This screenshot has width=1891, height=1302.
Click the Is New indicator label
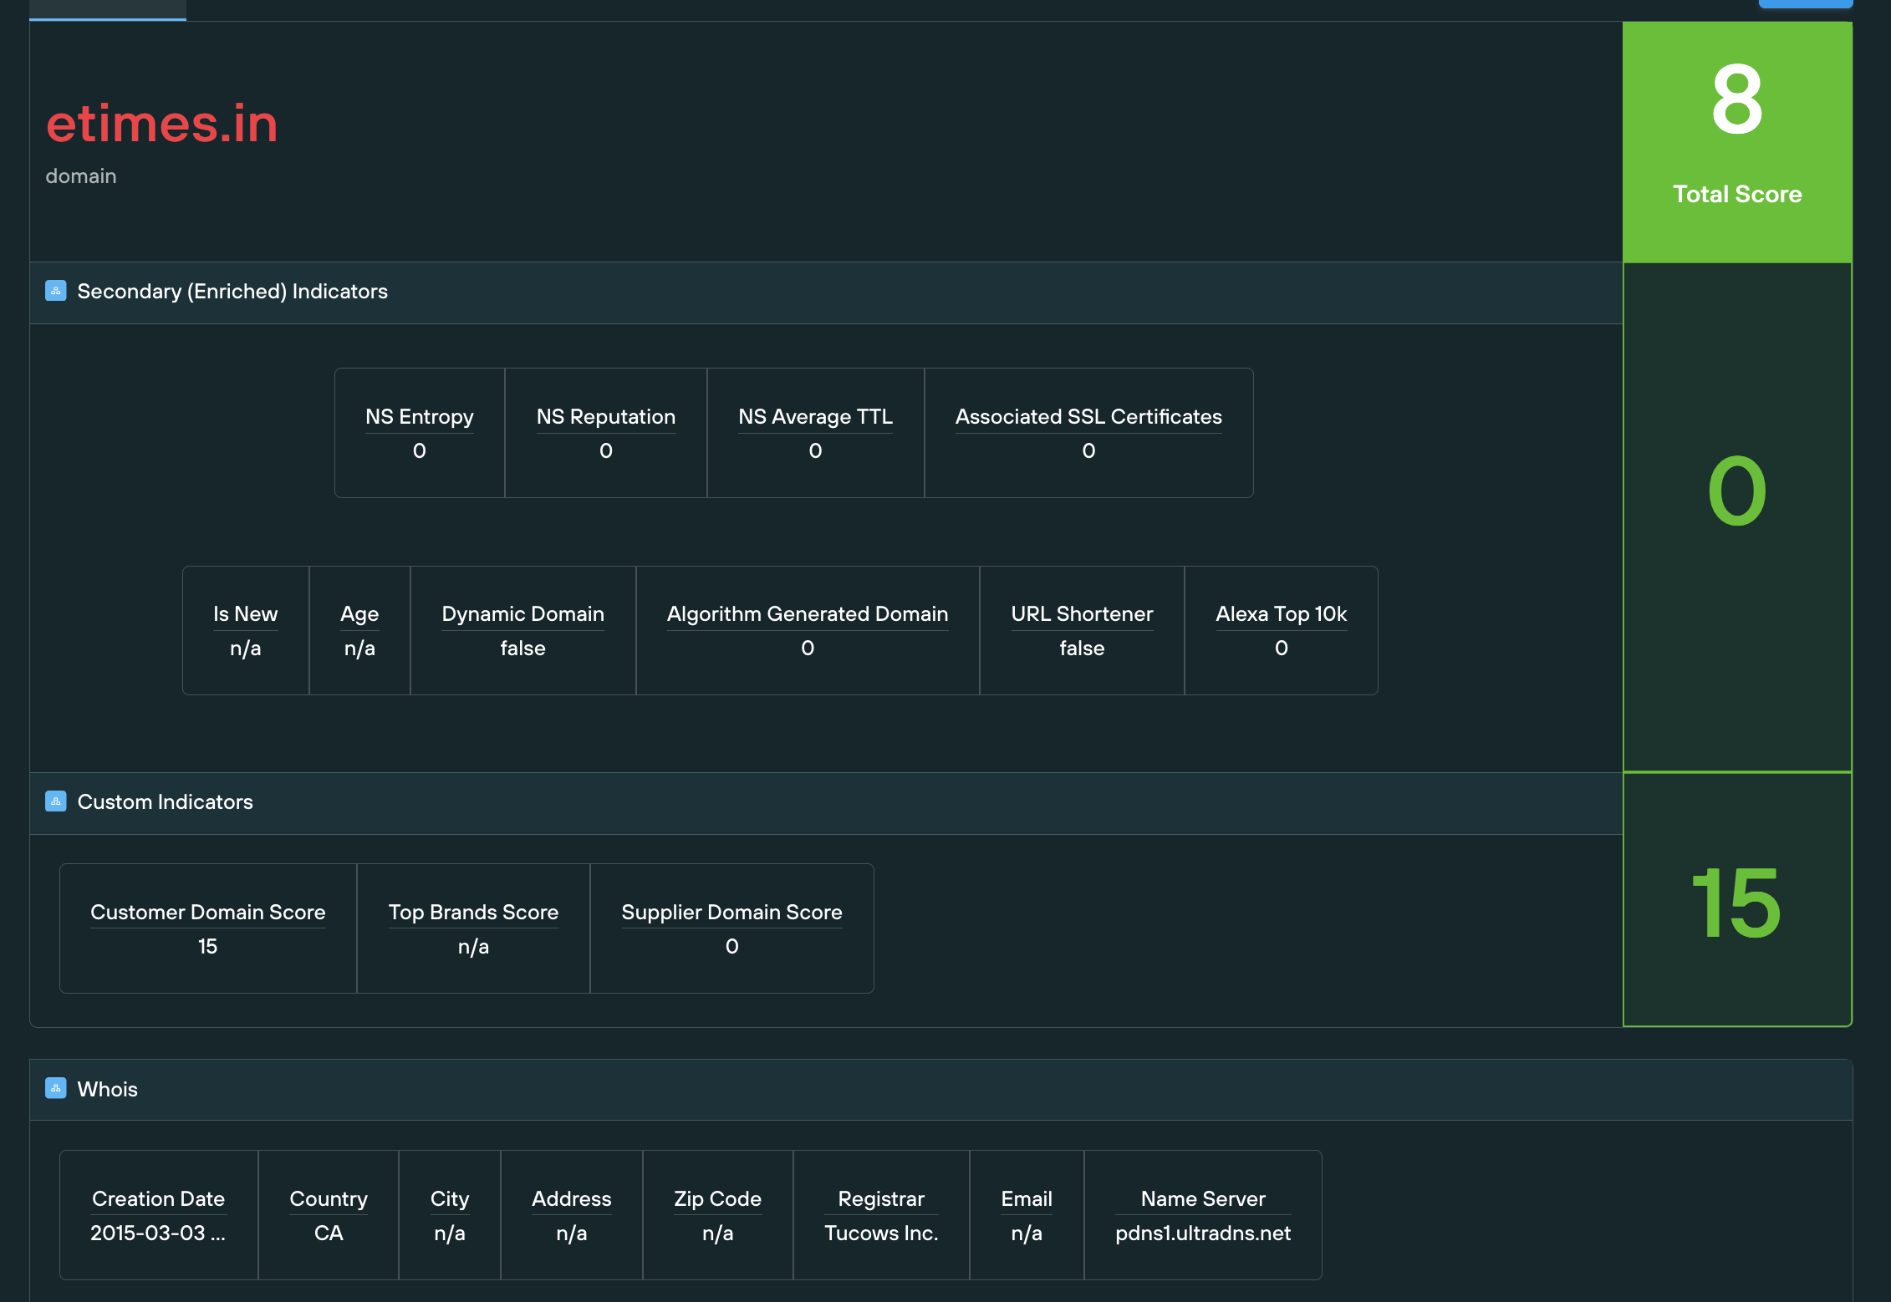(245, 613)
